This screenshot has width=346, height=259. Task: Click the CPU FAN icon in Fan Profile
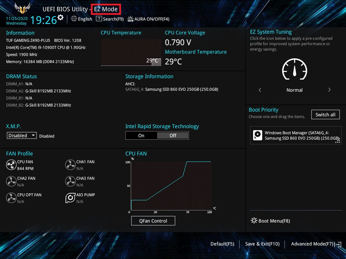11,165
